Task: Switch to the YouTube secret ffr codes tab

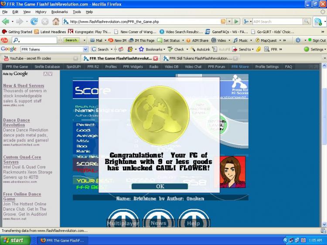Action: pyautogui.click(x=41, y=58)
